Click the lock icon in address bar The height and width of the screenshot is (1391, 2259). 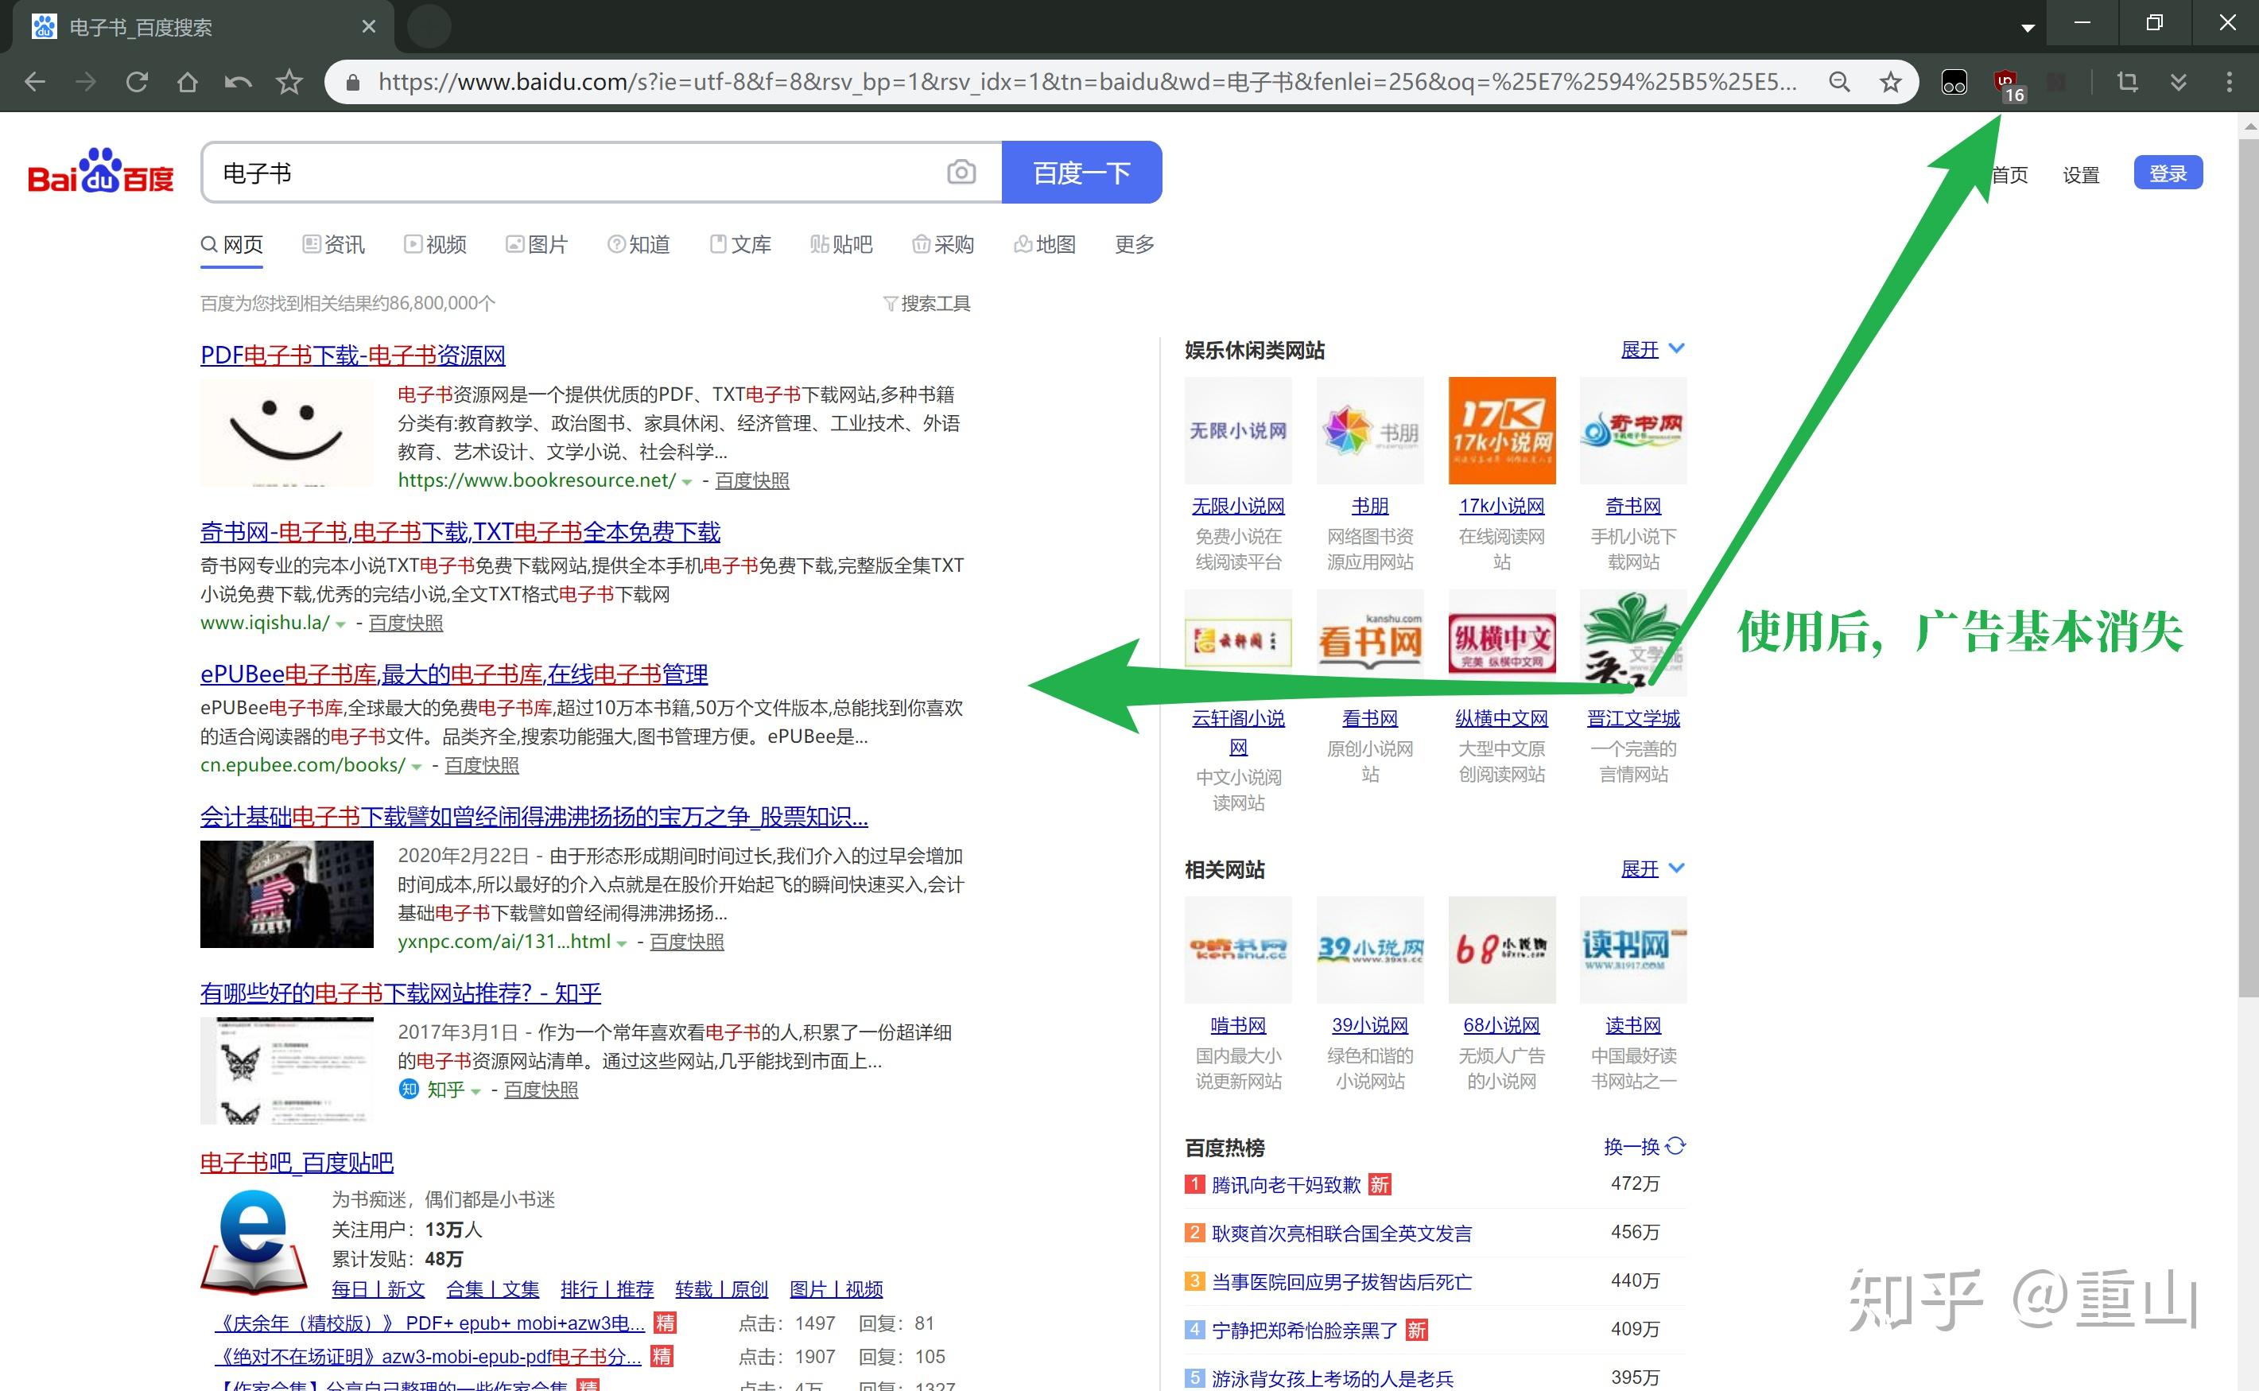pos(352,83)
